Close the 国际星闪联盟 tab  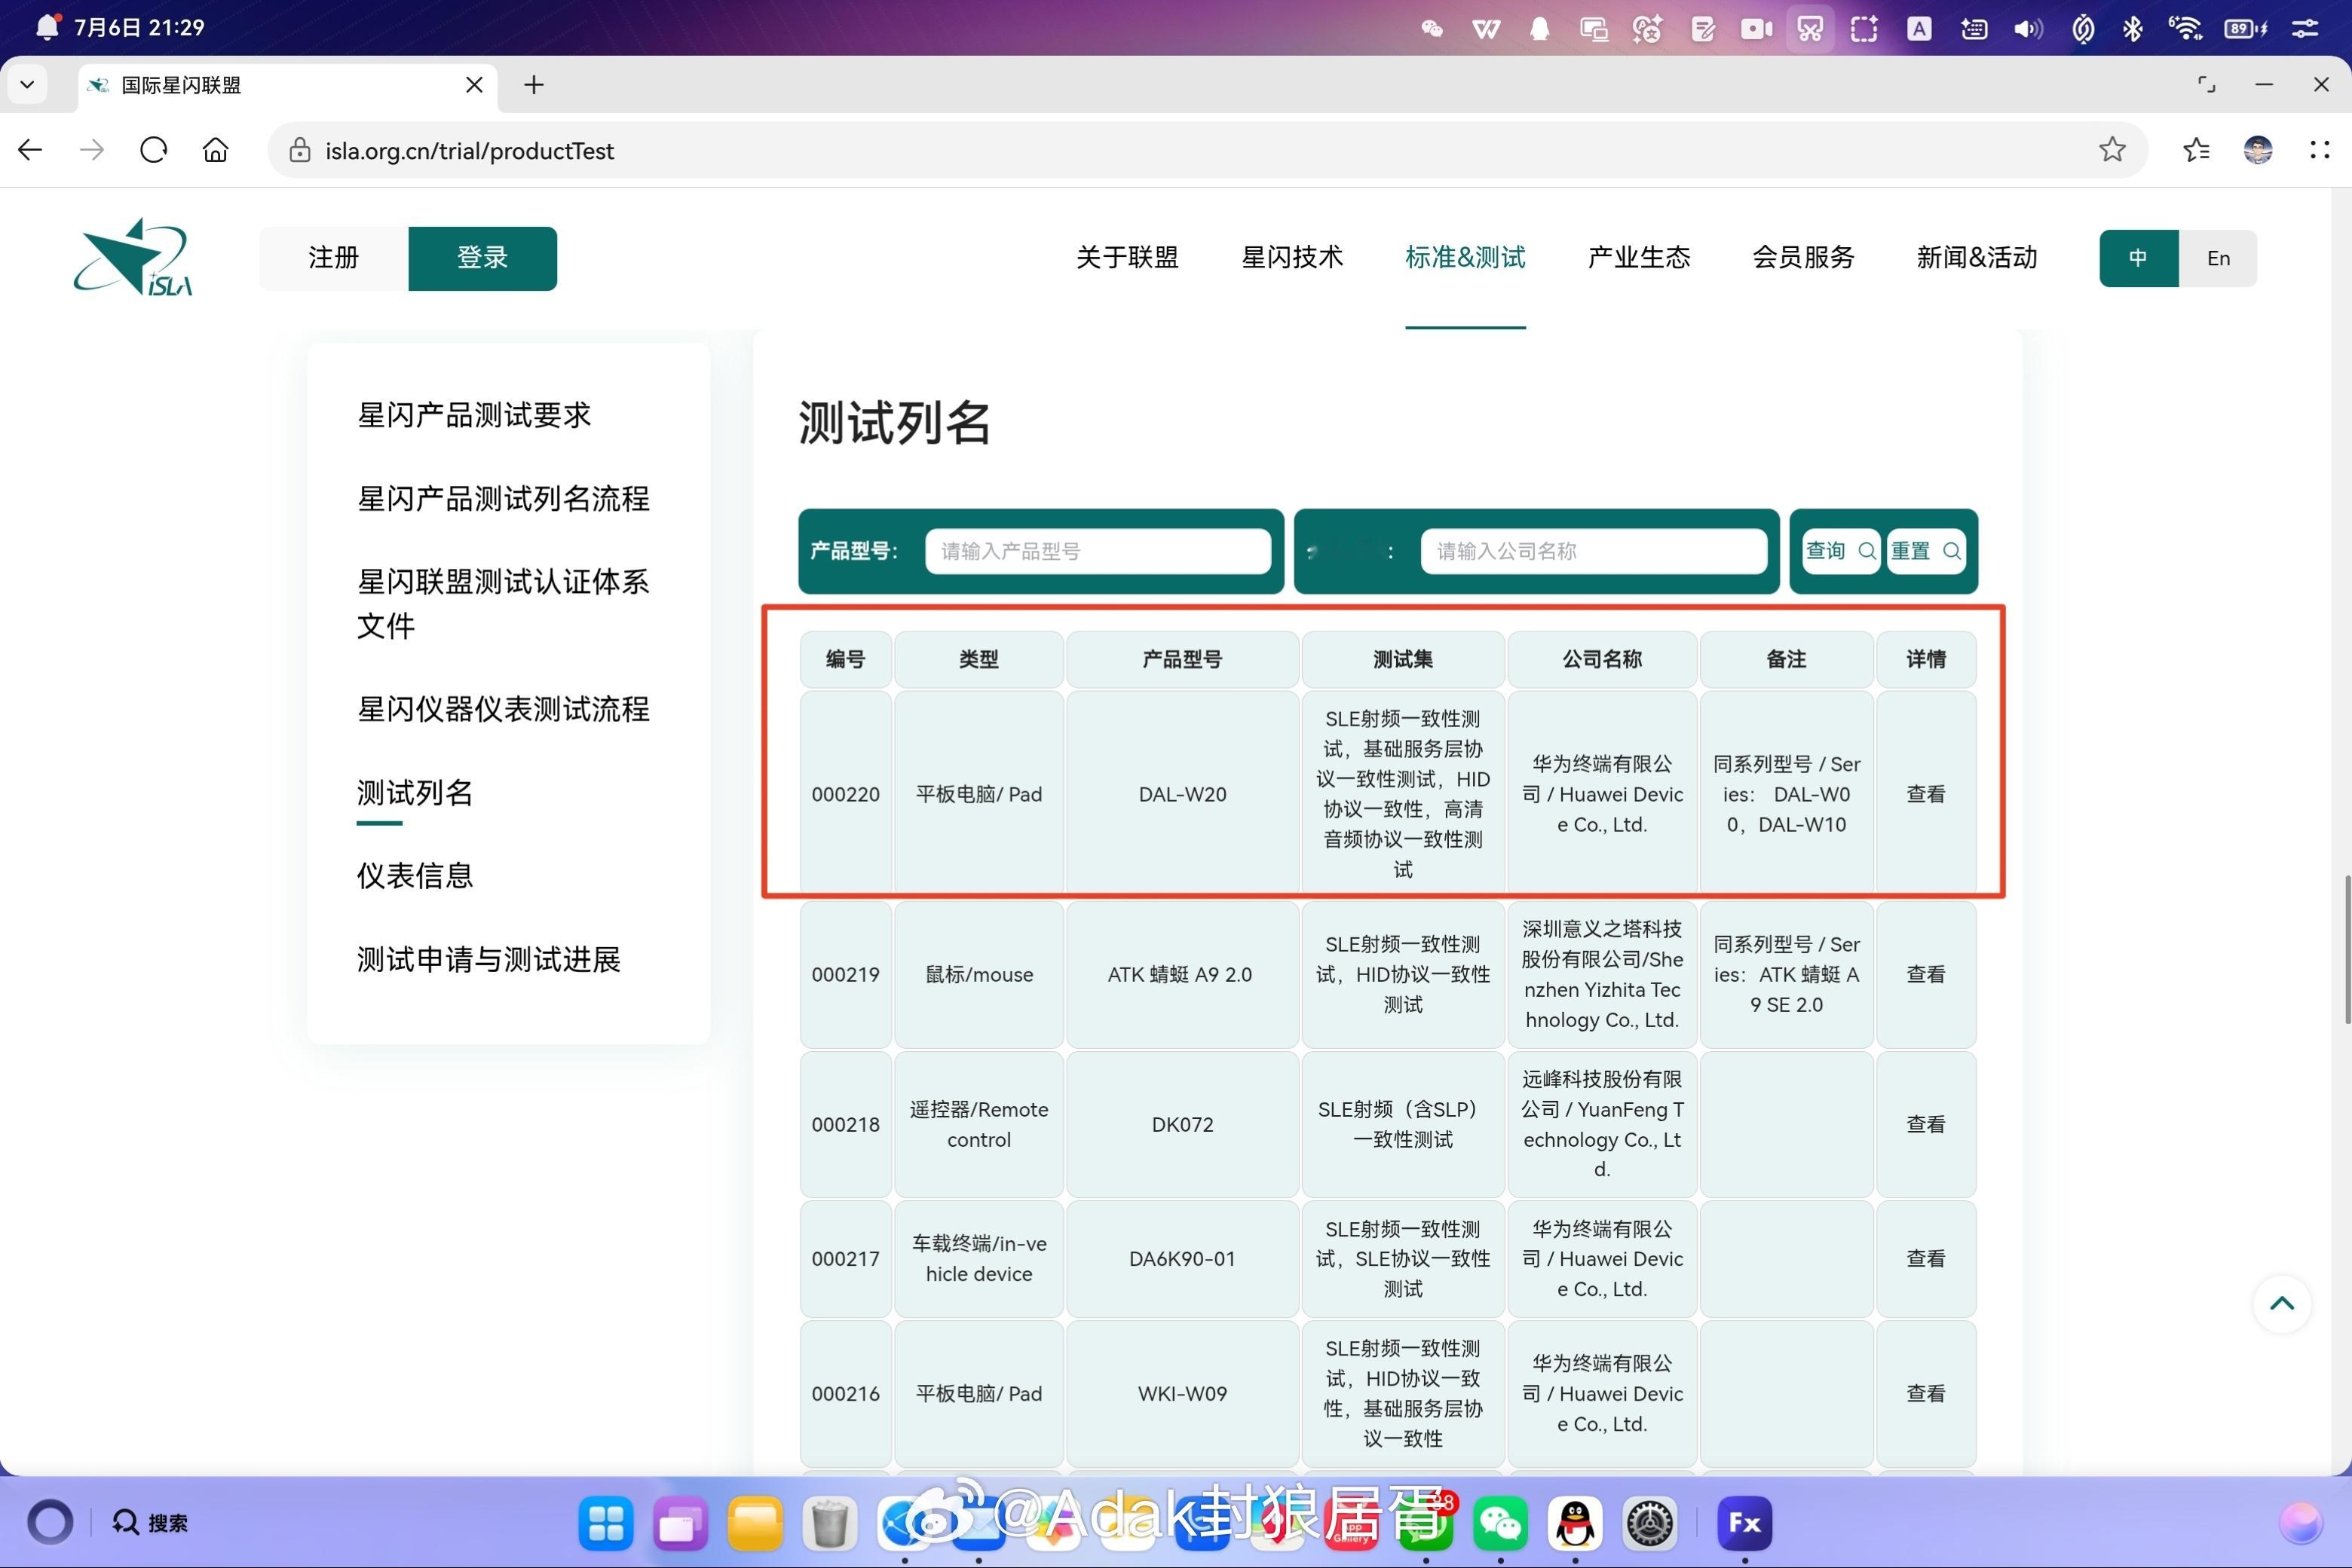tap(474, 85)
